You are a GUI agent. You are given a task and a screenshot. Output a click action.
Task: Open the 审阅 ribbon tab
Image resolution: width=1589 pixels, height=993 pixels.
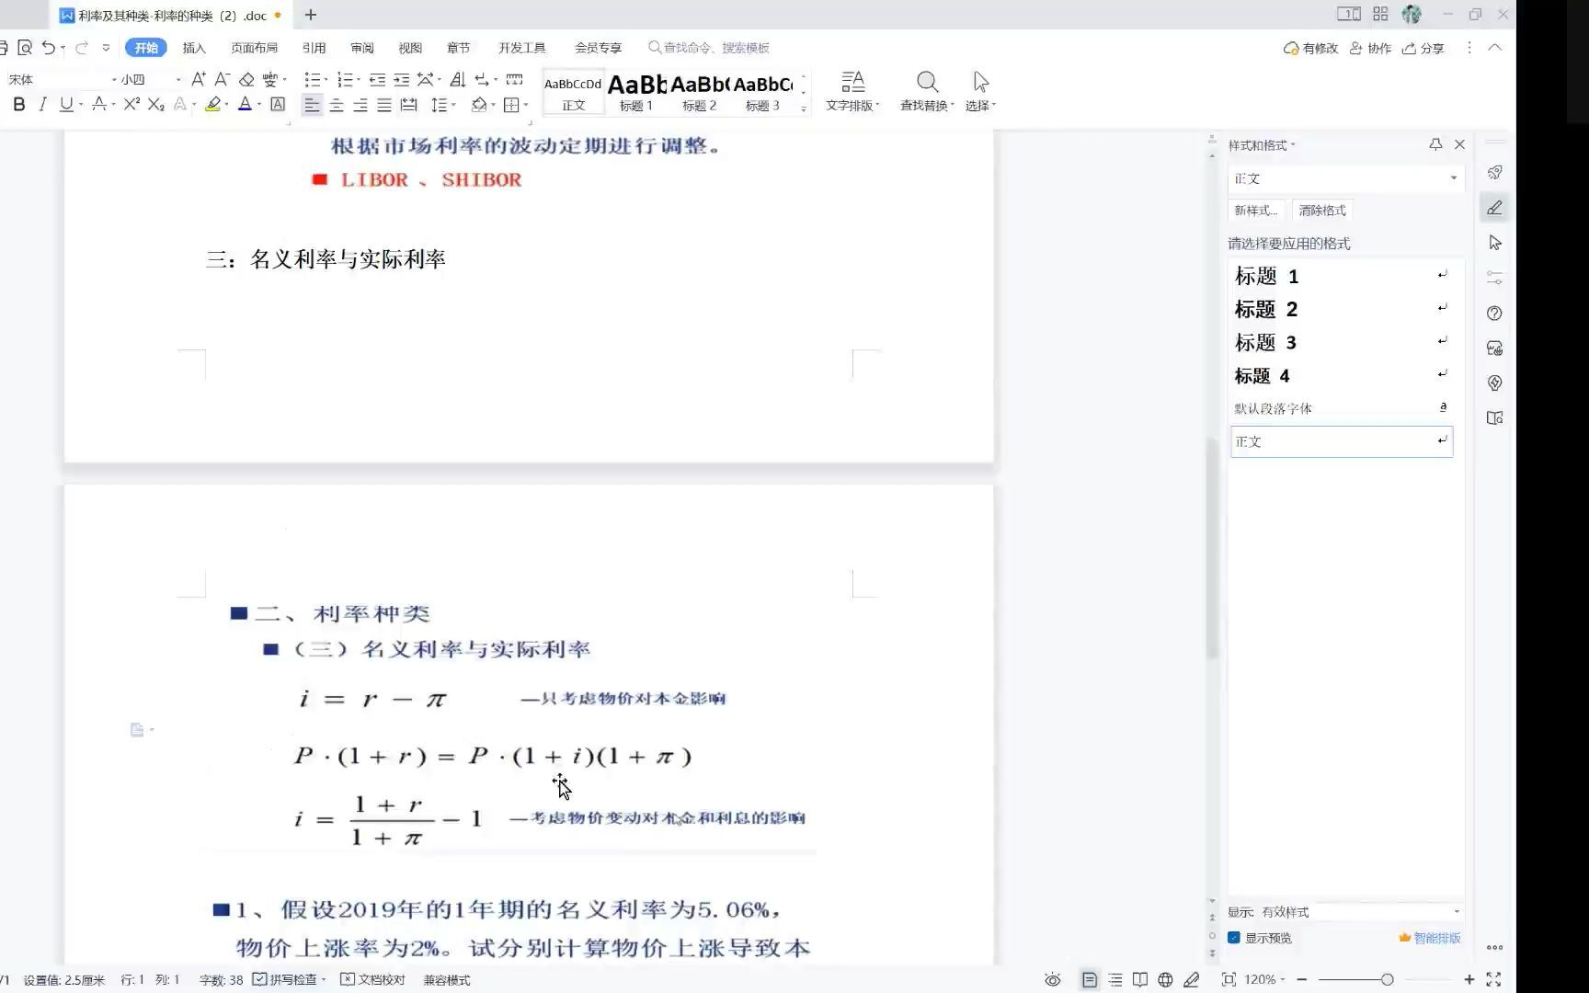[x=362, y=48]
